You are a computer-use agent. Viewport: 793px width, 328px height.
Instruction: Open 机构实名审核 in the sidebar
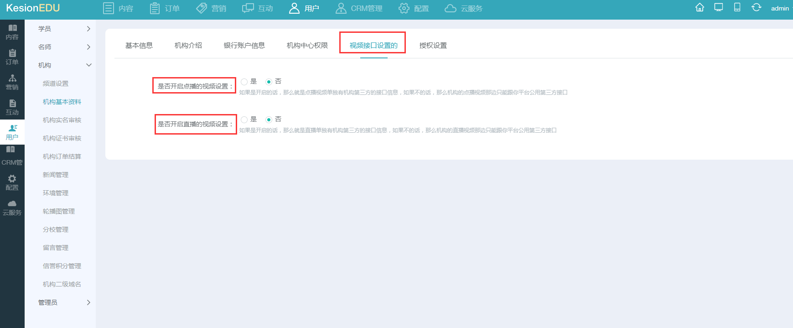pyautogui.click(x=62, y=120)
